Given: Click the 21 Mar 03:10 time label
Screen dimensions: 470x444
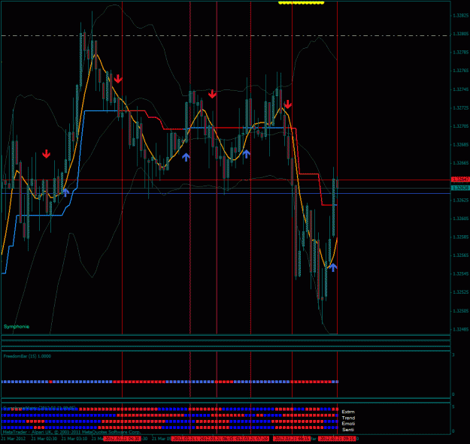Looking at the screenshot, I should tap(74, 439).
